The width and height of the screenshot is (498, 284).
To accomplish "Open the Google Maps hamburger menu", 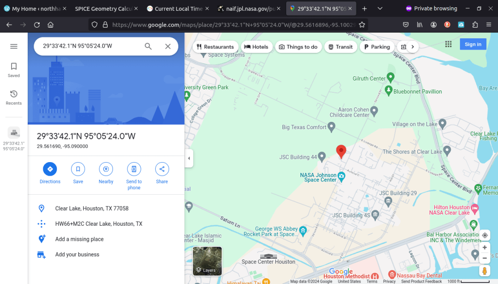I will coord(14,46).
